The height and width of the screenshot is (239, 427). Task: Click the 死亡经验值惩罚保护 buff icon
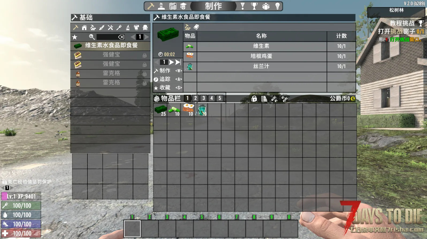coord(5,182)
